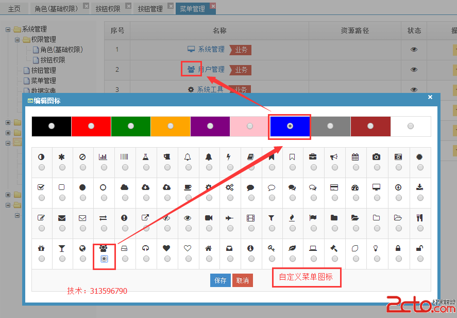457x318 pixels.
Task: Select the lightbulb icon
Action: click(376, 248)
